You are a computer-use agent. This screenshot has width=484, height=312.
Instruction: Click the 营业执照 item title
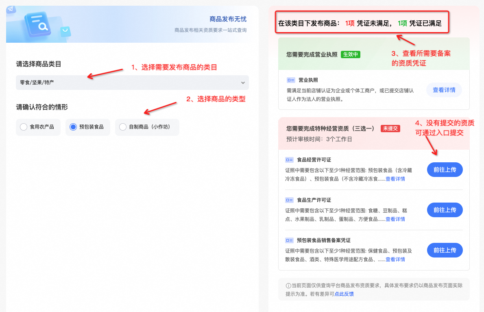[x=308, y=80]
